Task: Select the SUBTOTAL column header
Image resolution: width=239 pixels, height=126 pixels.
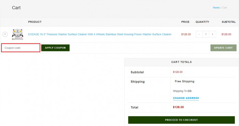Action: tap(229, 22)
